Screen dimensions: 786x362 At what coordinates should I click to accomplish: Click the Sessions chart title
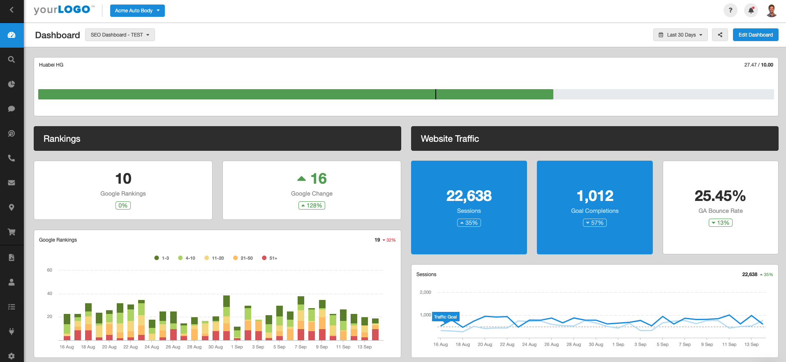point(426,274)
